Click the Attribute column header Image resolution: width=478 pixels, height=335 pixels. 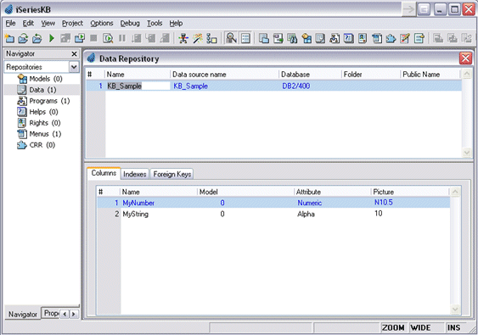(332, 192)
